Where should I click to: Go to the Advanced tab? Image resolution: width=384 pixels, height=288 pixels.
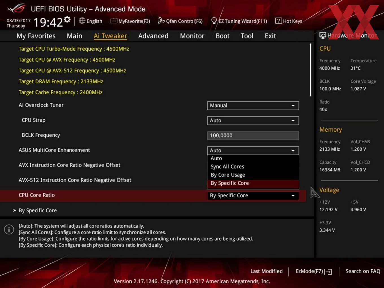[x=153, y=36]
